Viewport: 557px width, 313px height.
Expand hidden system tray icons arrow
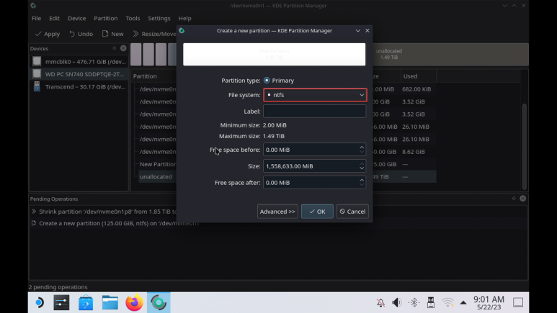[463, 303]
